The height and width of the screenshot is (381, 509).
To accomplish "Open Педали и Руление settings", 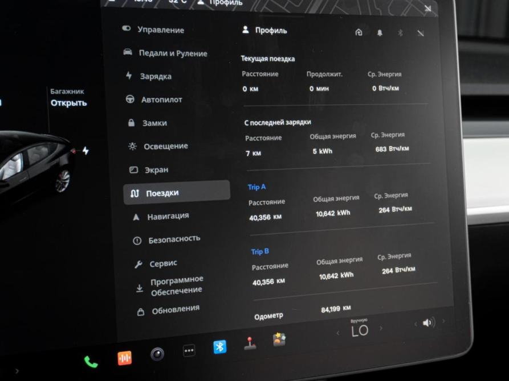I will pyautogui.click(x=165, y=53).
